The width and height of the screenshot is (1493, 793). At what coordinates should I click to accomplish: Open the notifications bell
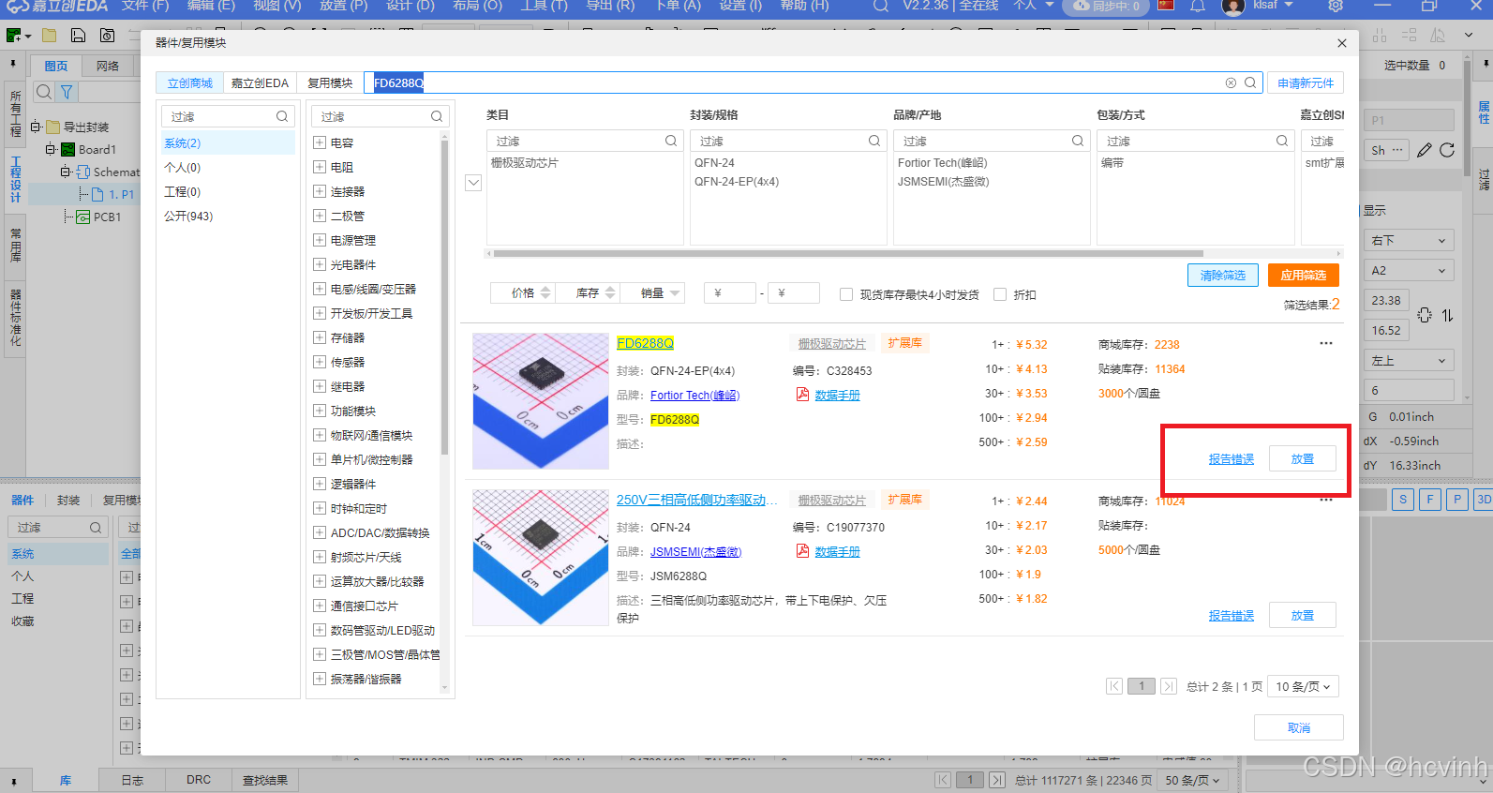pos(1198,7)
